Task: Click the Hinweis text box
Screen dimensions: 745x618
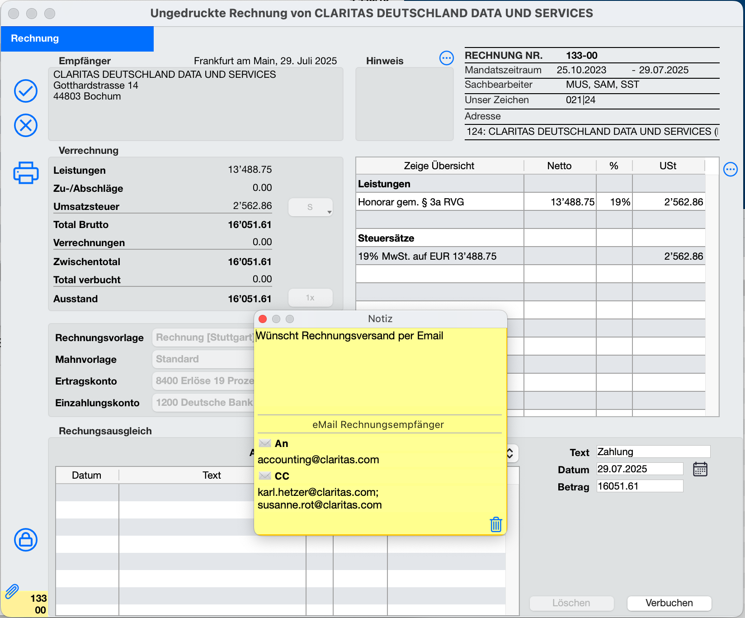Action: (405, 104)
